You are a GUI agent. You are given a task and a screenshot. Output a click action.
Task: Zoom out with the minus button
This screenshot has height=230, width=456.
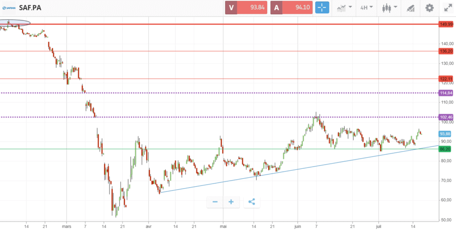pos(215,202)
